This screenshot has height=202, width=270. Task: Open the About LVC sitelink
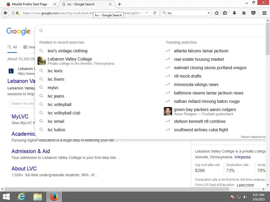(x=24, y=169)
